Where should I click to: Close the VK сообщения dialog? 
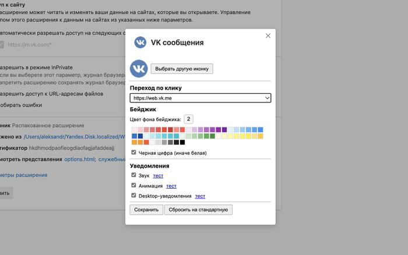268,36
